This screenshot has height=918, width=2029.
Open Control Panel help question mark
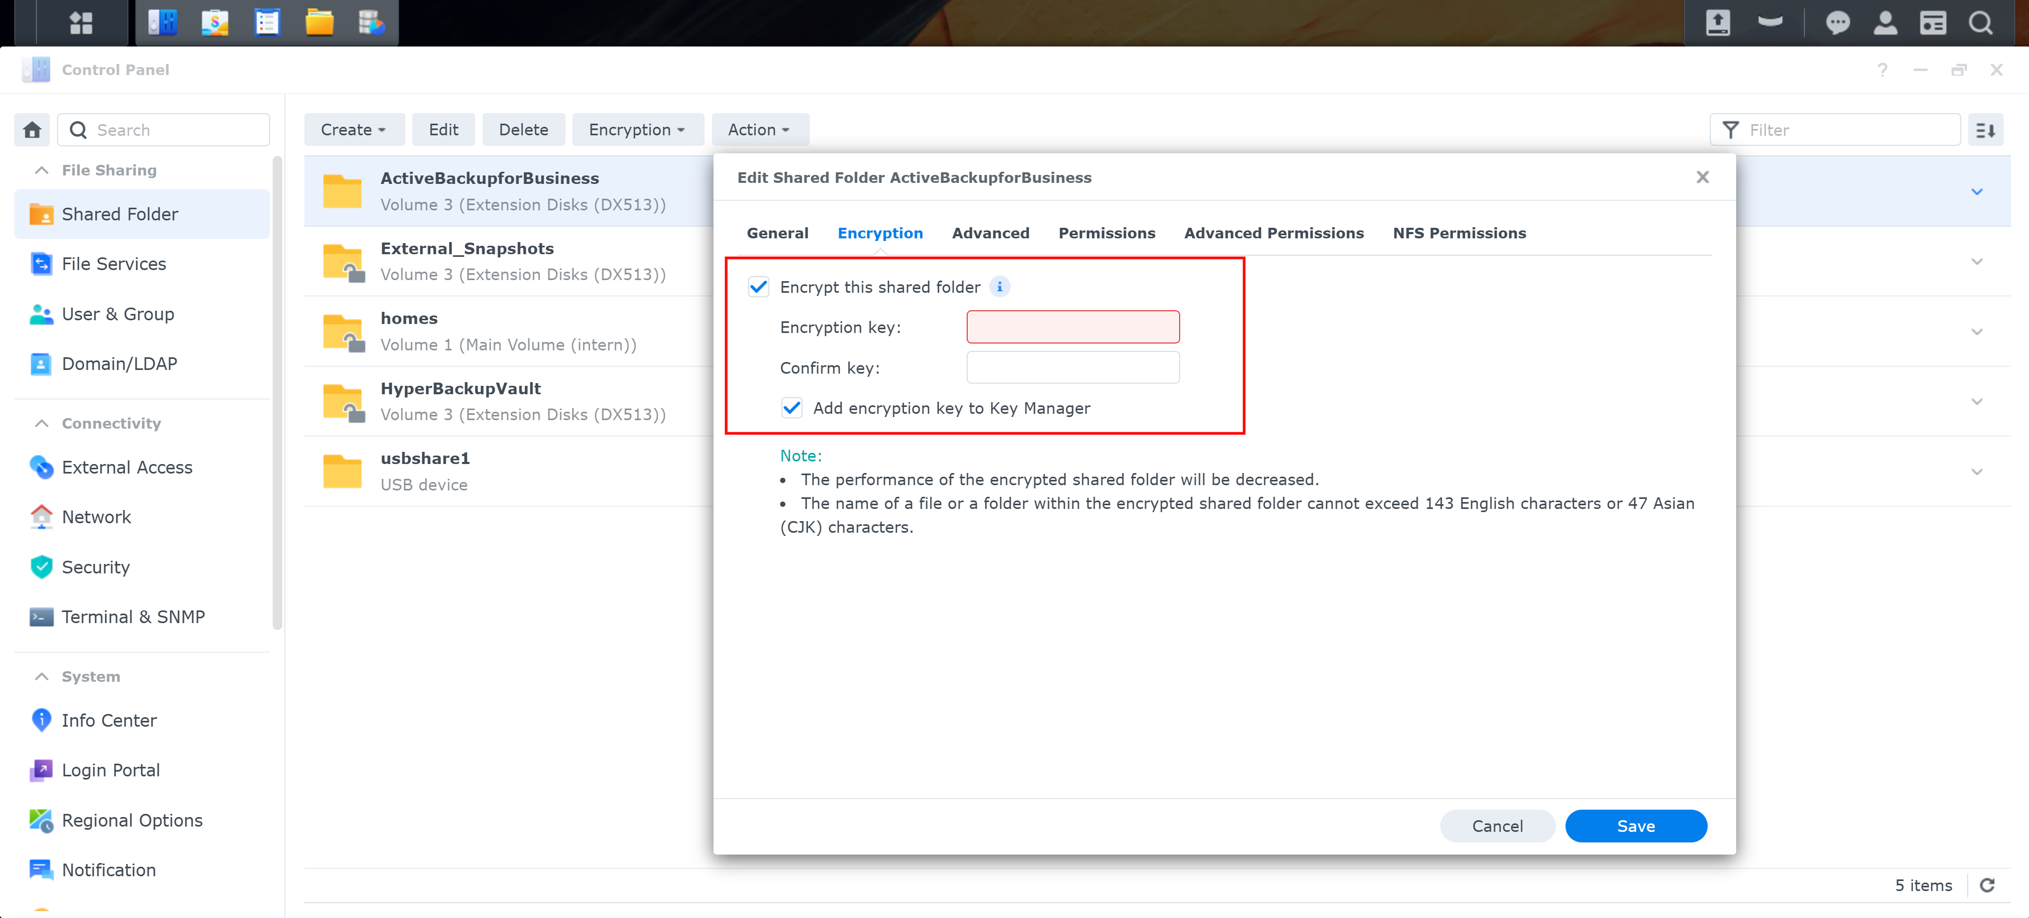click(x=1883, y=69)
